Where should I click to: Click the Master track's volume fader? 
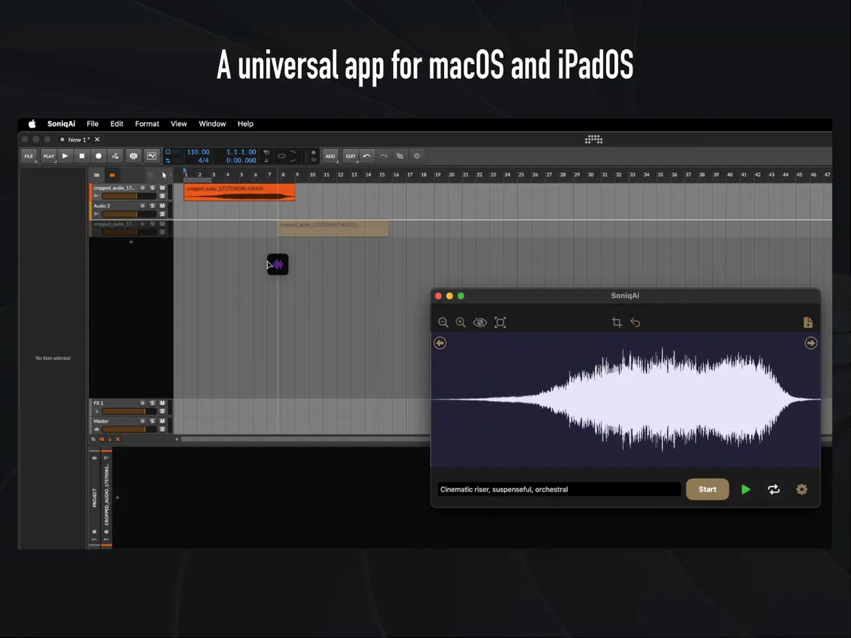pos(129,429)
